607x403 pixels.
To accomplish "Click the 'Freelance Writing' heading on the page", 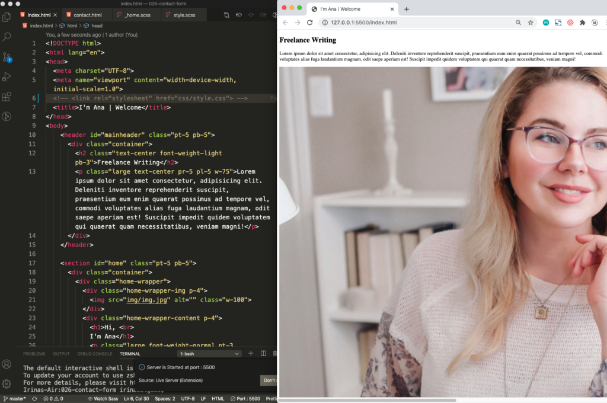I will click(x=308, y=40).
